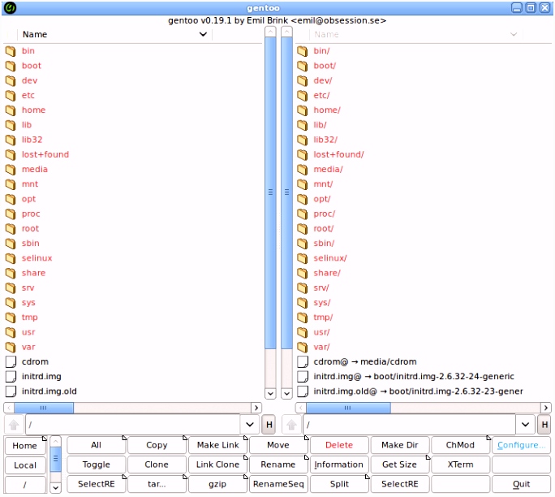Click the folder icon for share/ in right pane

pyautogui.click(x=303, y=273)
